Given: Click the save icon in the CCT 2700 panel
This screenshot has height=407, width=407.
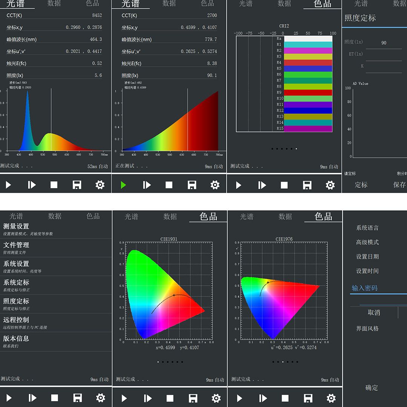Looking at the screenshot, I should pyautogui.click(x=192, y=185).
